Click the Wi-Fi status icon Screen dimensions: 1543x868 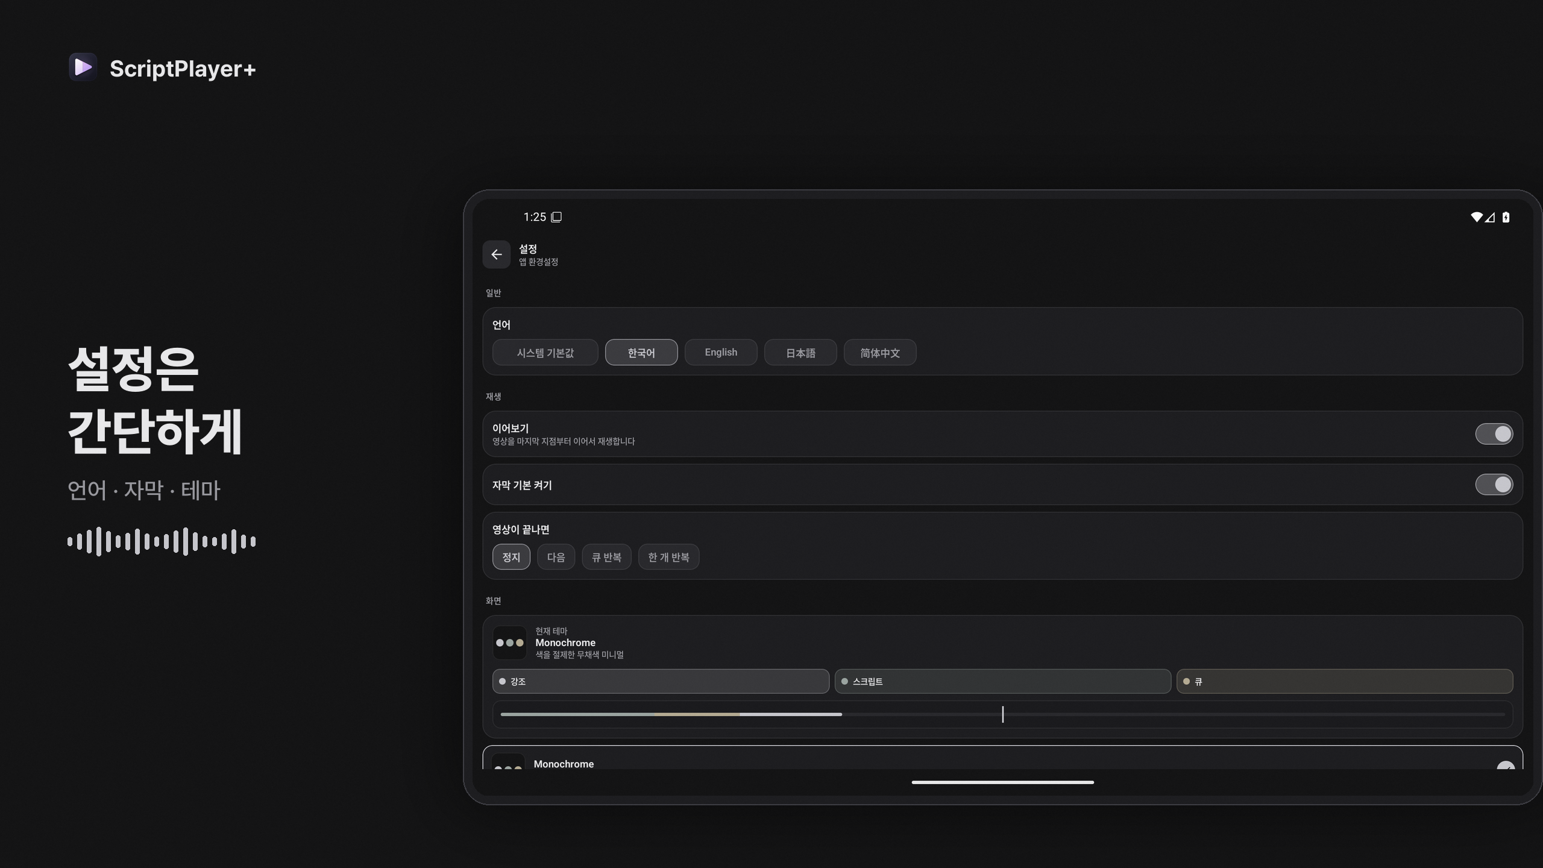coord(1477,217)
